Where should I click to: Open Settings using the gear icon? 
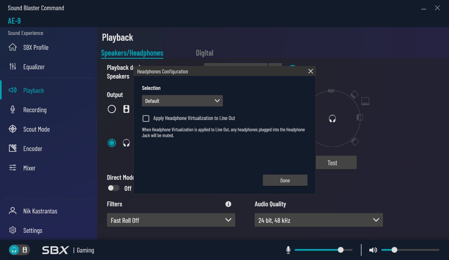tap(13, 230)
